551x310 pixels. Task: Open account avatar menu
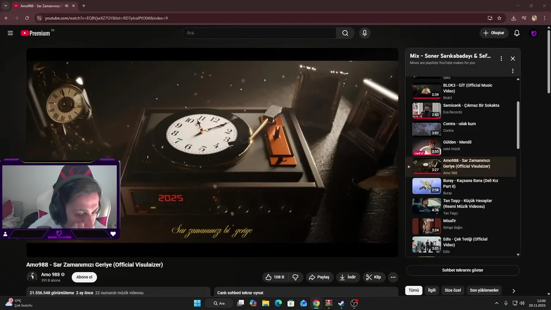point(534,33)
